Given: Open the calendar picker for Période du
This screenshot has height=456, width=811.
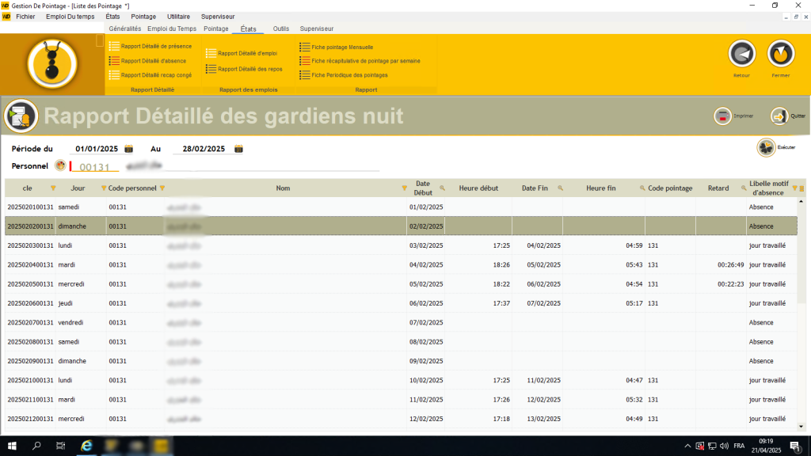Looking at the screenshot, I should coord(128,148).
